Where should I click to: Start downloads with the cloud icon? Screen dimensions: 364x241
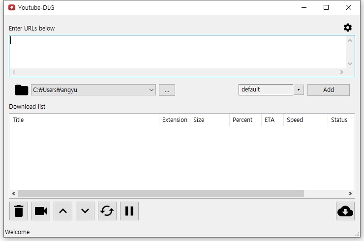(x=345, y=211)
